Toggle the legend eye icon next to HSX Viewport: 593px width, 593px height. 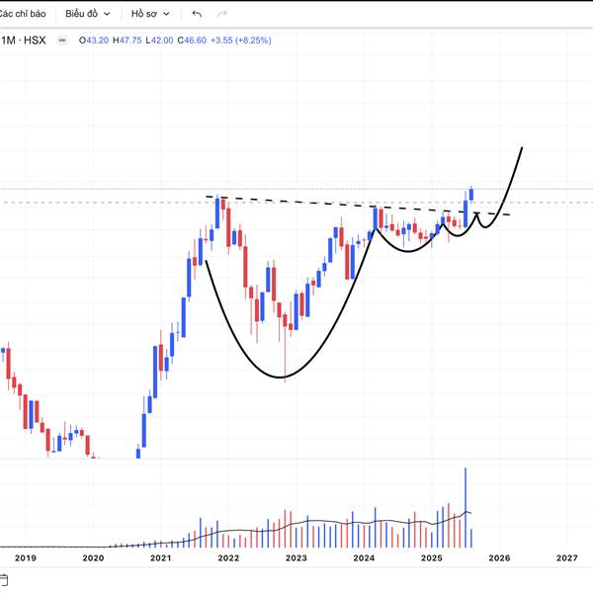click(62, 41)
